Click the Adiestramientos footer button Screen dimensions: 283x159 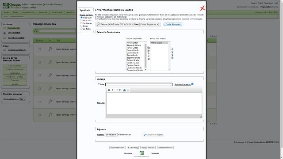click(165, 148)
